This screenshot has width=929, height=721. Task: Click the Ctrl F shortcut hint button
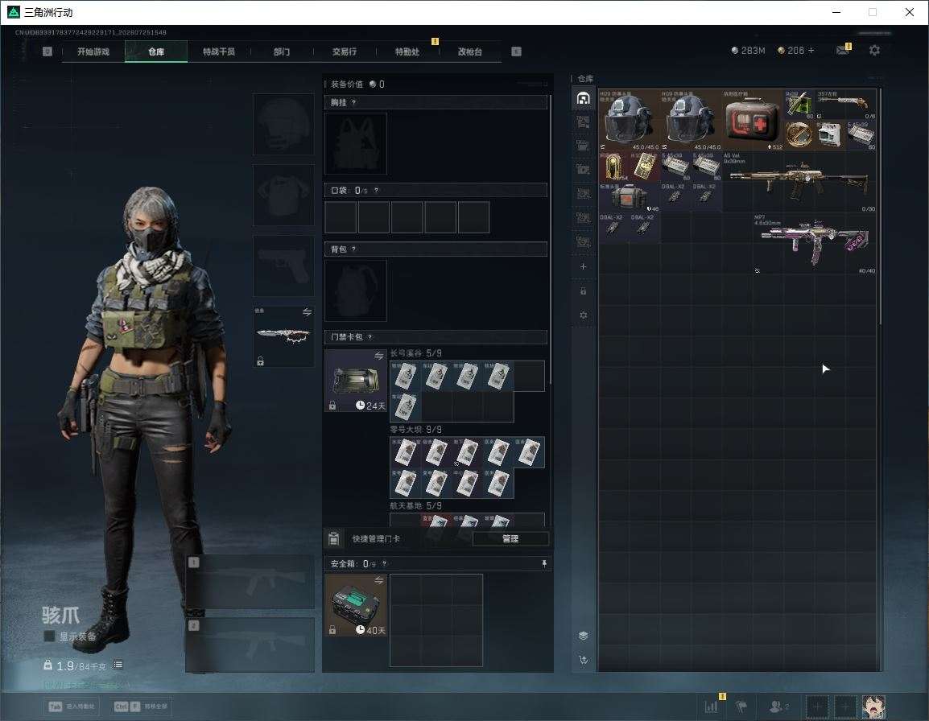140,707
